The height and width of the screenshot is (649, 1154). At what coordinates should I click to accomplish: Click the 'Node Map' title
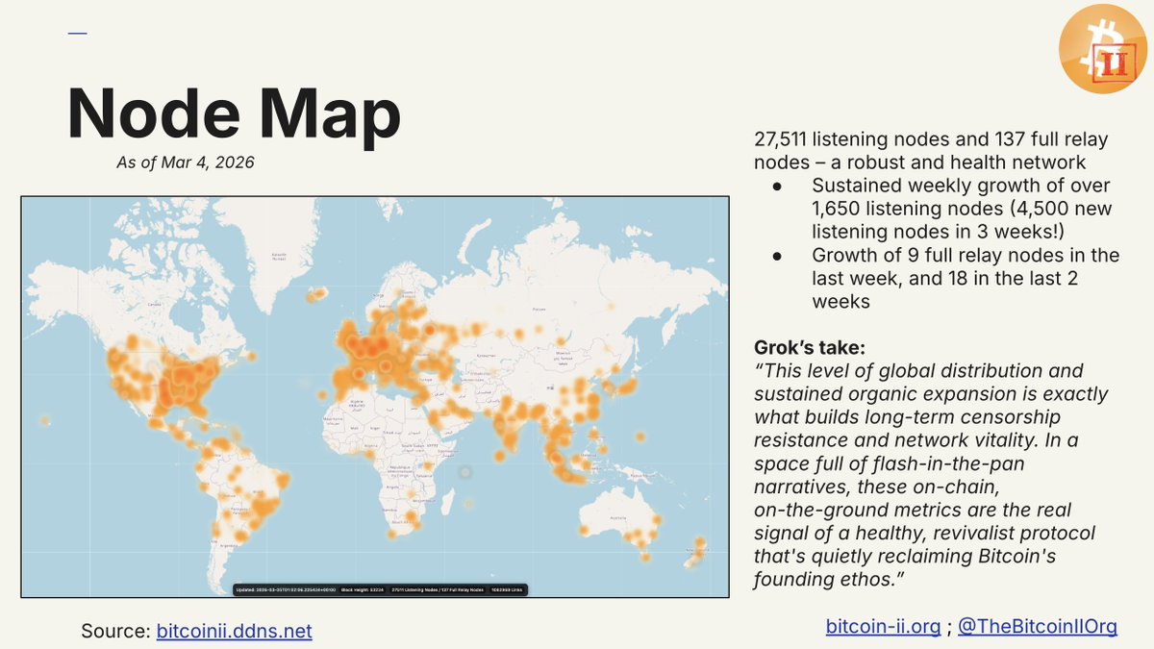tap(234, 112)
